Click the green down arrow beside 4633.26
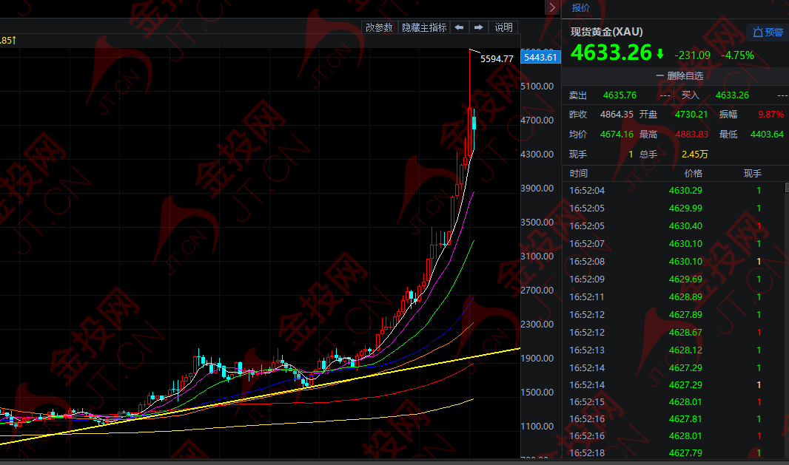The image size is (789, 465). pos(659,54)
